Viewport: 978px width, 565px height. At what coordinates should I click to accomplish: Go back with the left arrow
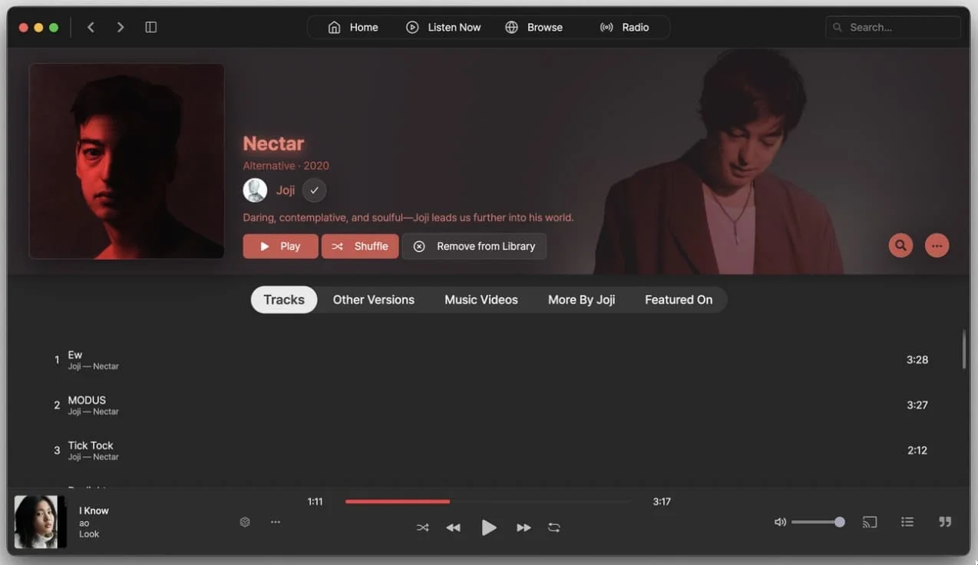[91, 27]
